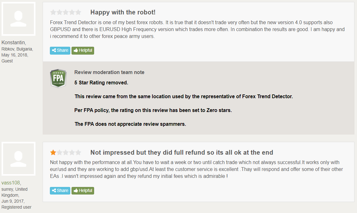357x213 pixels.
Task: Click the third star of the bottom review rating
Action: 65,152
